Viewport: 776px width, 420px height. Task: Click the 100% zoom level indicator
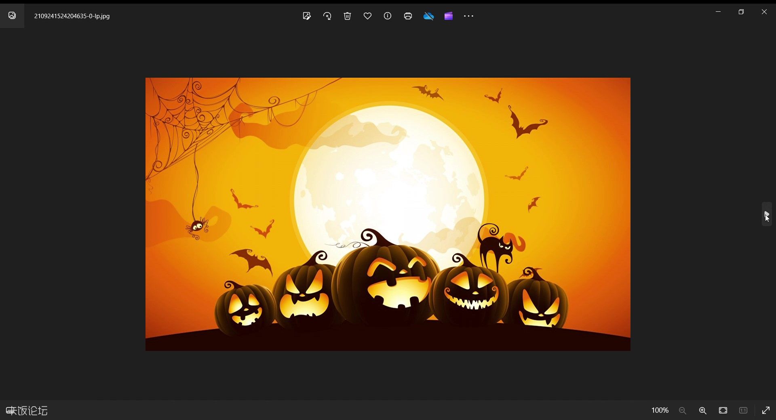tap(660, 410)
